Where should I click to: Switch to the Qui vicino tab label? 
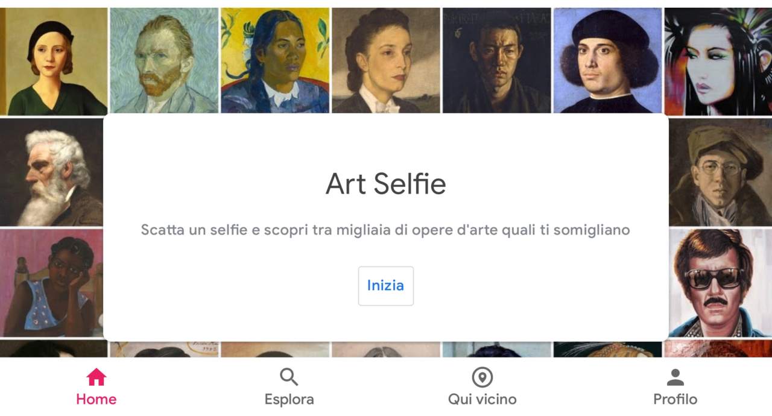tap(482, 399)
